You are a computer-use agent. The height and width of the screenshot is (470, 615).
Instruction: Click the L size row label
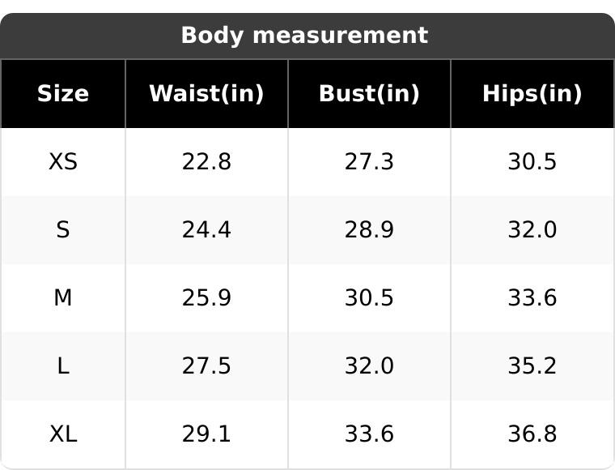click(x=63, y=366)
